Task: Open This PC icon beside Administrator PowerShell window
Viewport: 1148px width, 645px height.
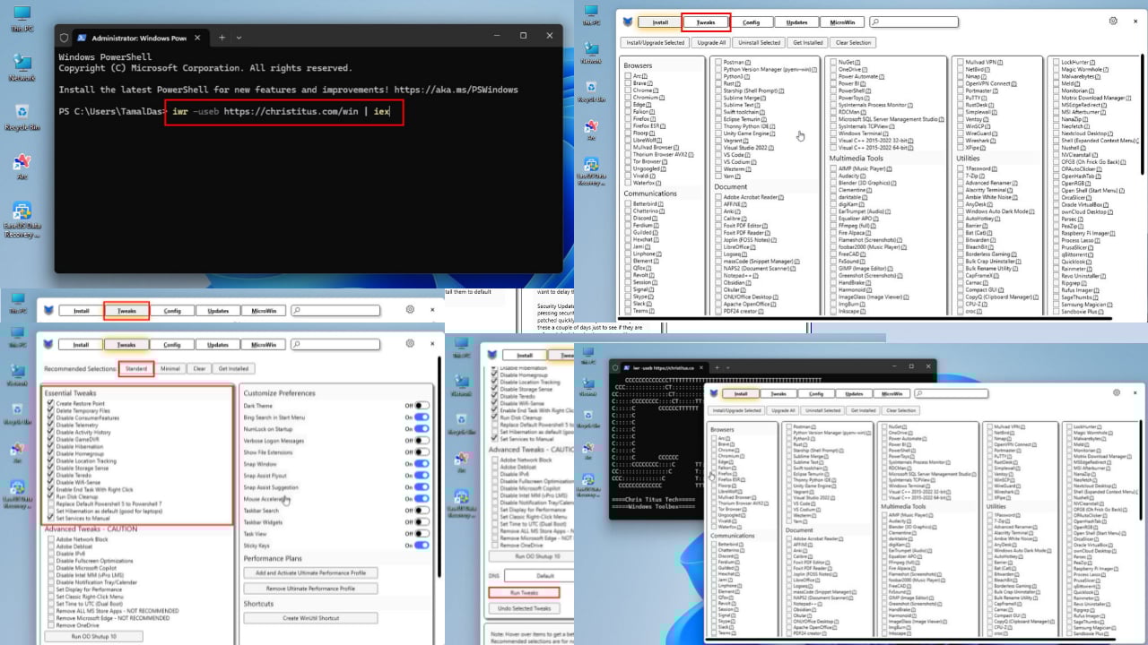Action: pos(21,19)
